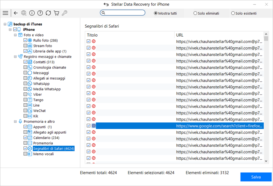Image resolution: width=273 pixels, height=186 pixels.
Task: Open the help question mark icon
Action: point(40,13)
